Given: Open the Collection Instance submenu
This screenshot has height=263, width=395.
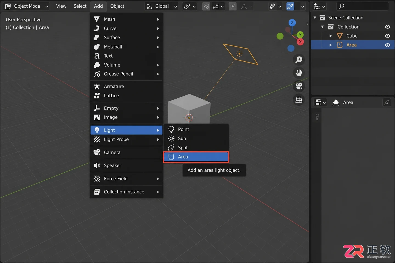Looking at the screenshot, I should (126, 192).
